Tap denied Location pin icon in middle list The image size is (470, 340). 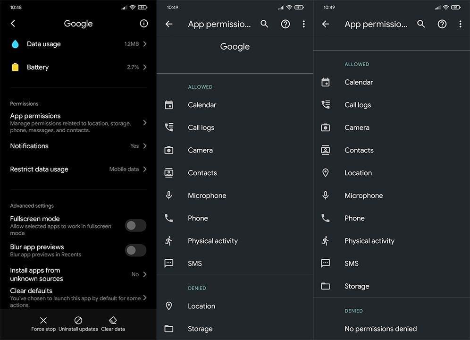pyautogui.click(x=169, y=306)
